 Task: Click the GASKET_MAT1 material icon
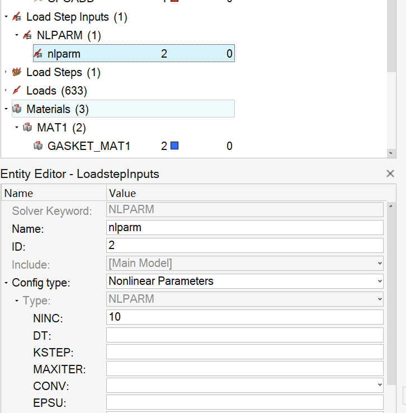(x=38, y=146)
